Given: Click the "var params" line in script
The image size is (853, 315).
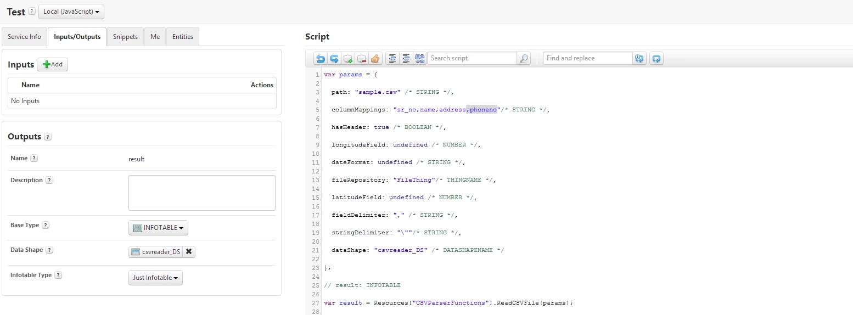Looking at the screenshot, I should pyautogui.click(x=351, y=75).
